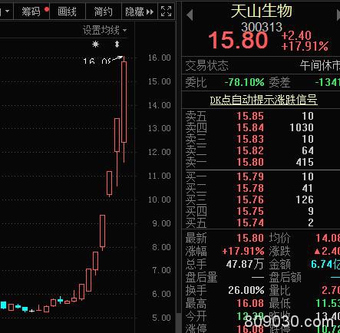Open dropdown arrow left of 筹码
This screenshot has height=333, width=340.
[7, 12]
